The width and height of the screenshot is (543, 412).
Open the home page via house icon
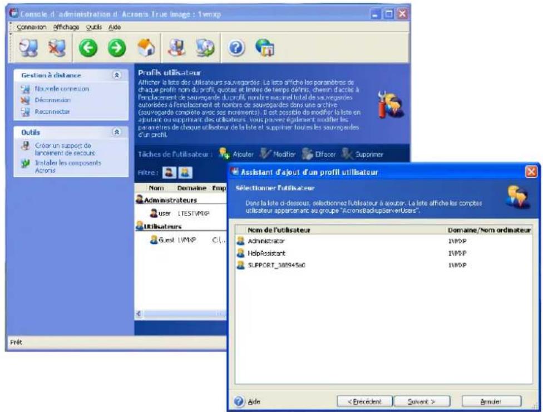coord(146,48)
